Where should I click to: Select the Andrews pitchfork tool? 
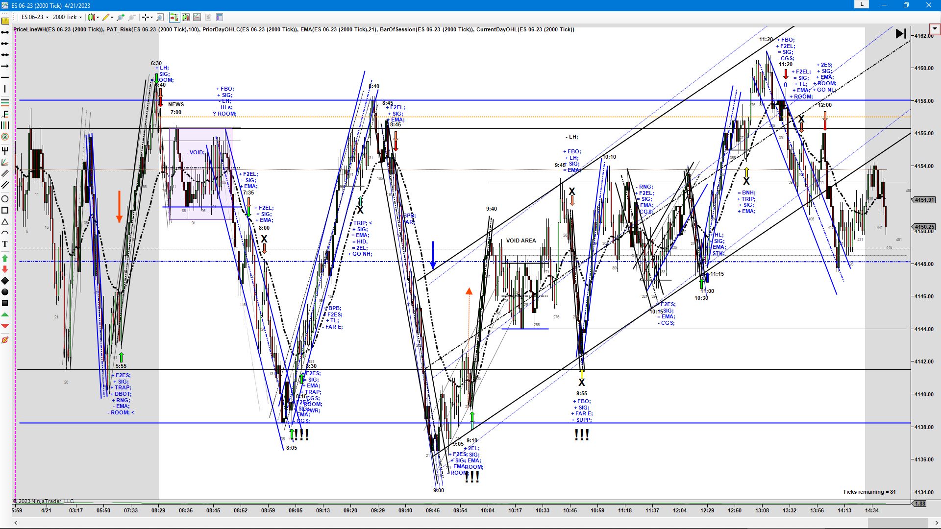[5, 150]
